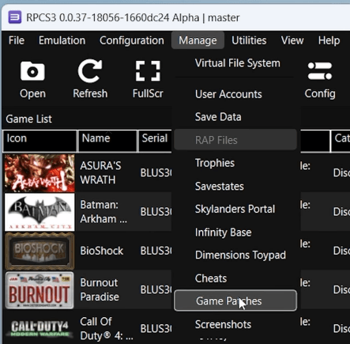
Task: Click Game Patches menu entry
Action: (235, 301)
